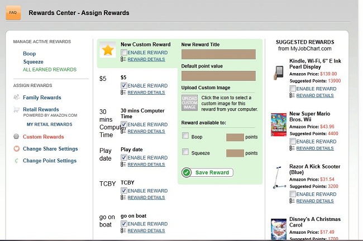The image size is (363, 241).
Task: Click the Retail Rewards shopping cart icon
Action: point(16,109)
